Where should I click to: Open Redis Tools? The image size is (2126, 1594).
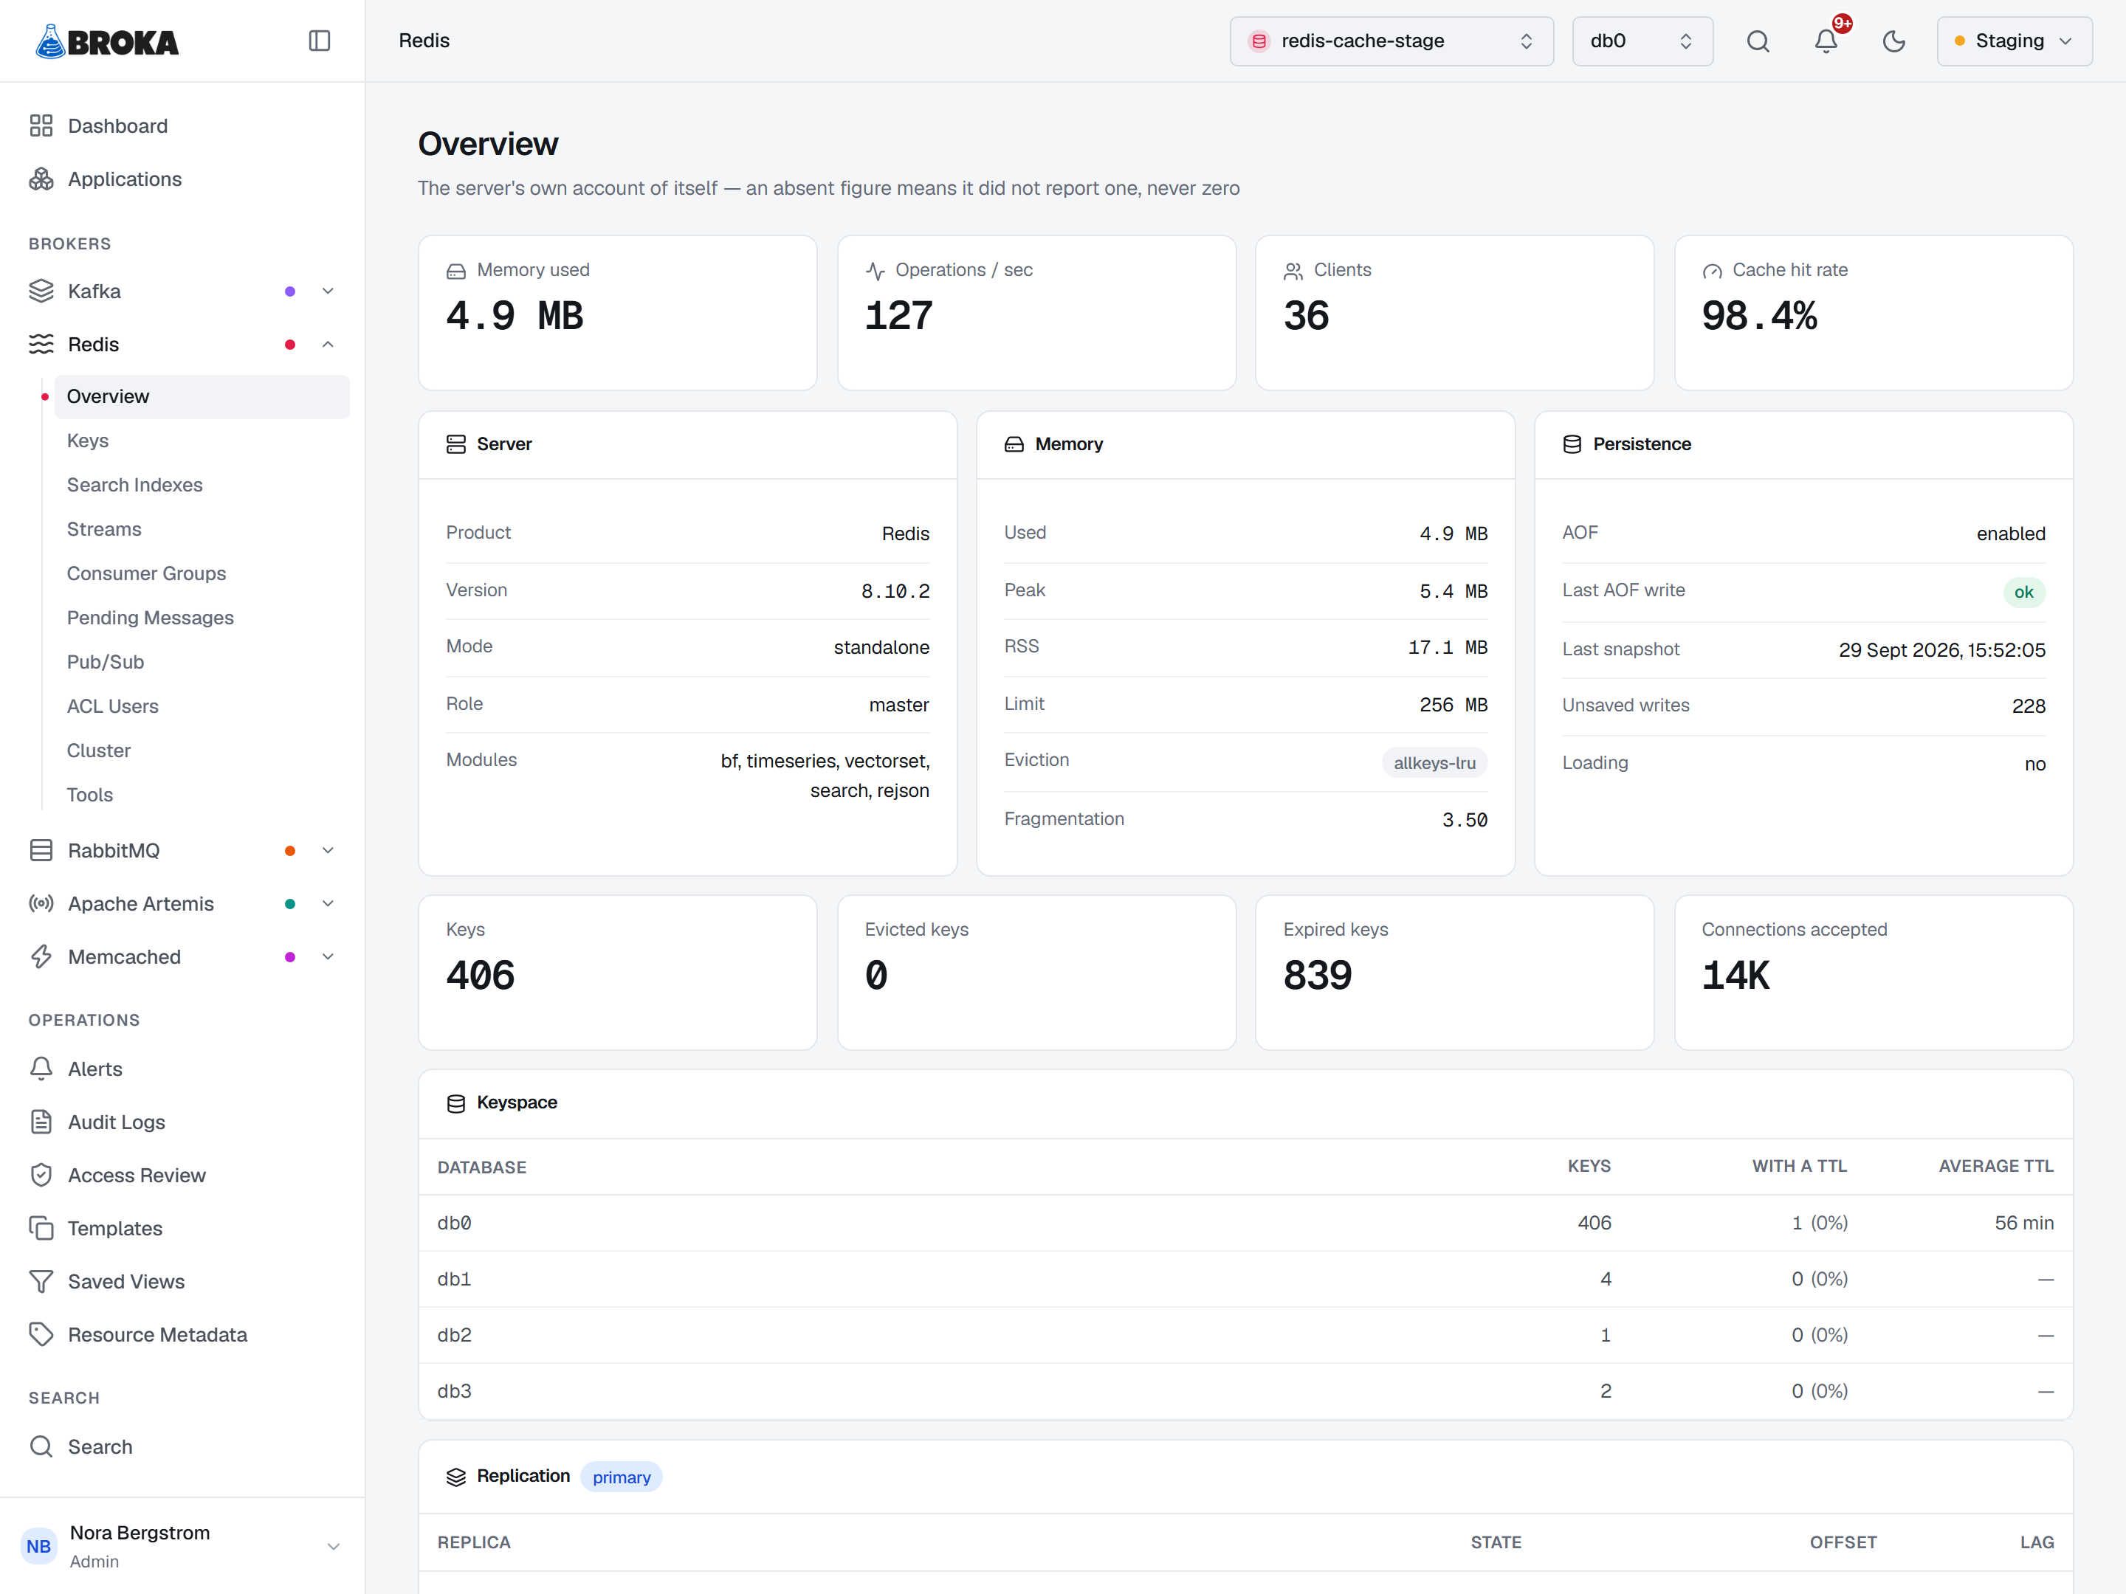[x=202, y=795]
